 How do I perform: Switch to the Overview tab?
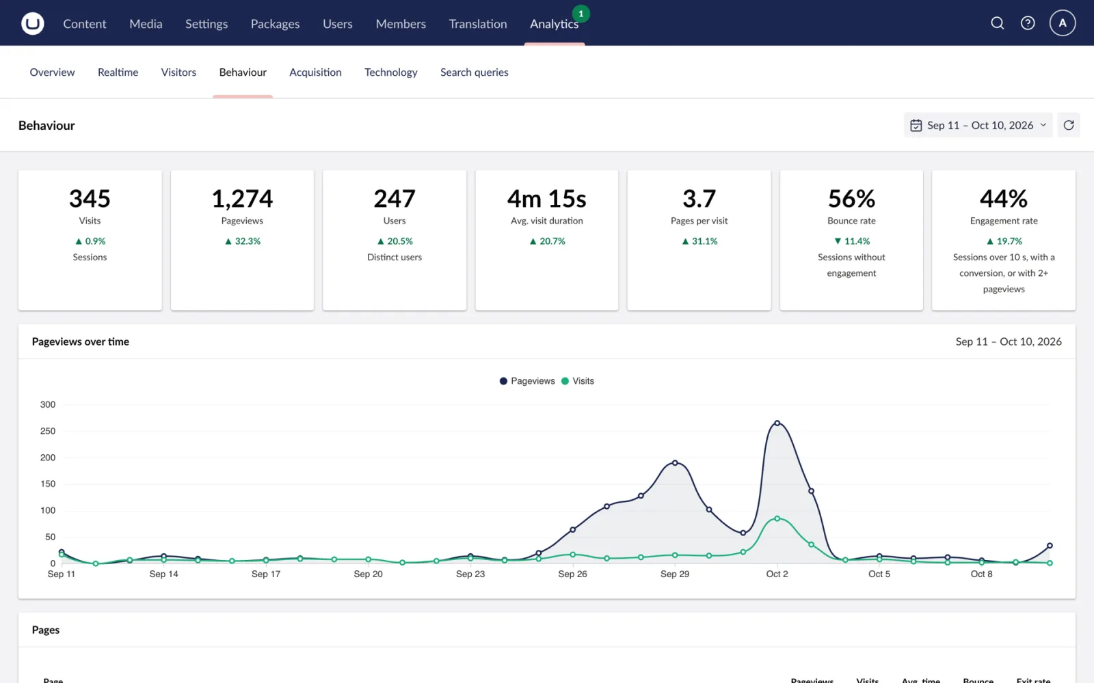coord(52,72)
